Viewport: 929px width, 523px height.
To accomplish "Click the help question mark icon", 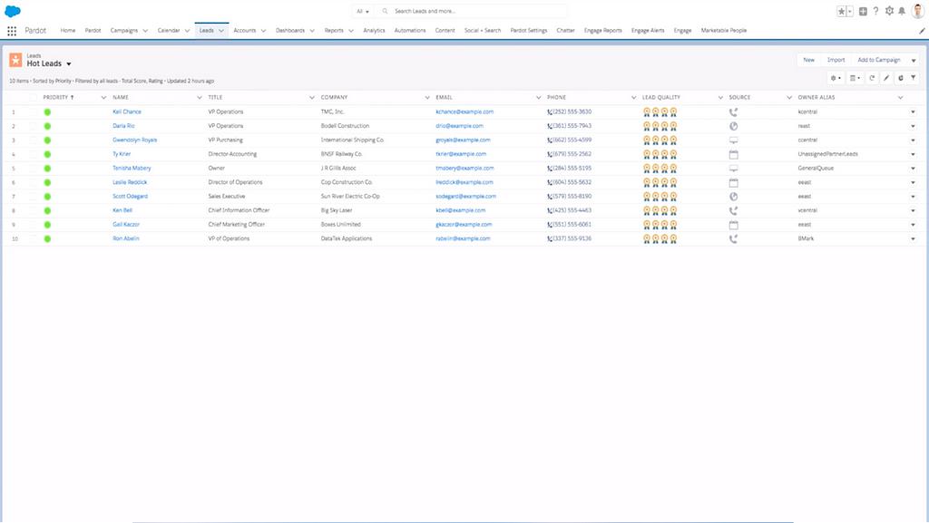I will pyautogui.click(x=875, y=11).
